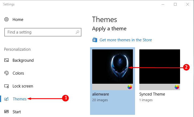This screenshot has width=194, height=117.
Task: Click the Colors palette icon
Action: coord(6,73)
